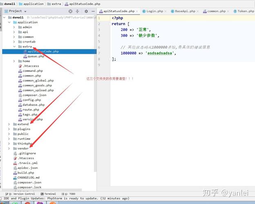Image resolution: width=255 pixels, height=204 pixels.
Task: Open the Terminal tool window
Action: click(48, 194)
